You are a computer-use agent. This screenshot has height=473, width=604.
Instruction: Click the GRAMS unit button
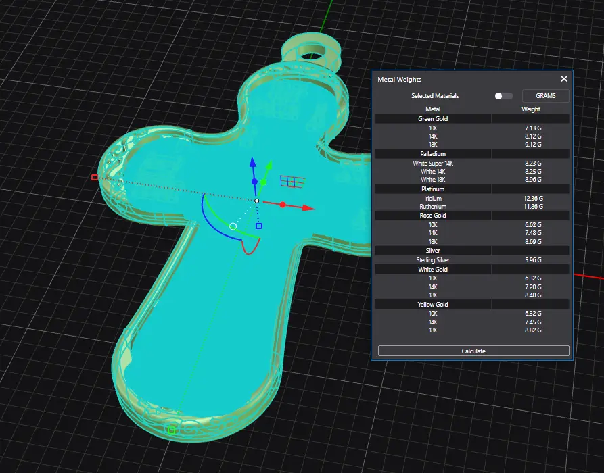(x=545, y=96)
